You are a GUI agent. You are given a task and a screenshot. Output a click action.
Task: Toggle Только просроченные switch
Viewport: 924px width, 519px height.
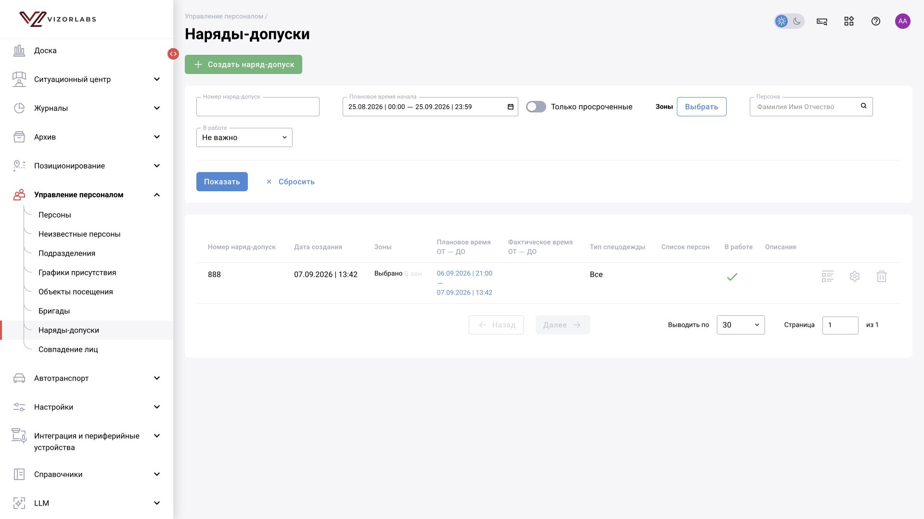536,107
